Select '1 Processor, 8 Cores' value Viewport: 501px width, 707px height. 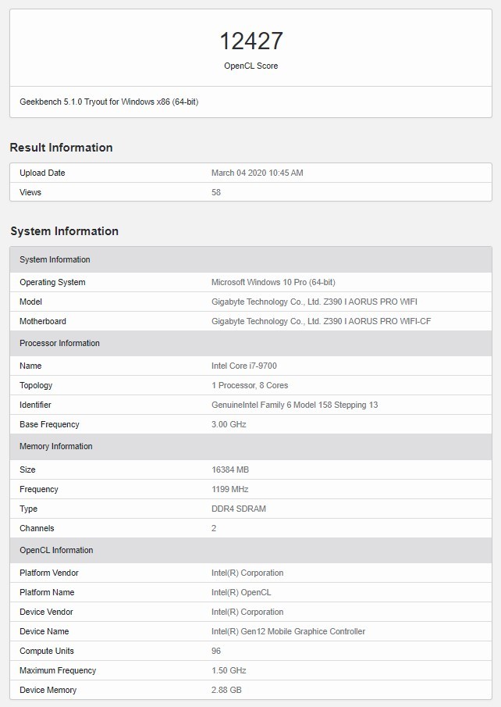click(x=250, y=385)
